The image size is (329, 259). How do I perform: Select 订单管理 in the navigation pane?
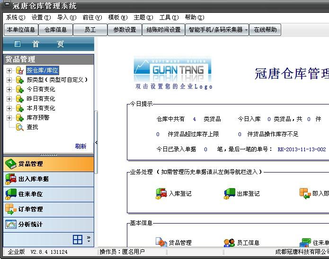(x=49, y=209)
